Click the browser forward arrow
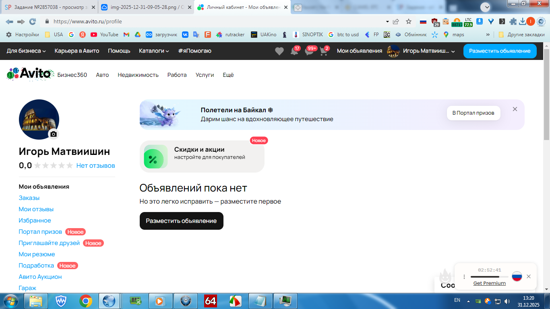The width and height of the screenshot is (550, 309). pyautogui.click(x=21, y=21)
